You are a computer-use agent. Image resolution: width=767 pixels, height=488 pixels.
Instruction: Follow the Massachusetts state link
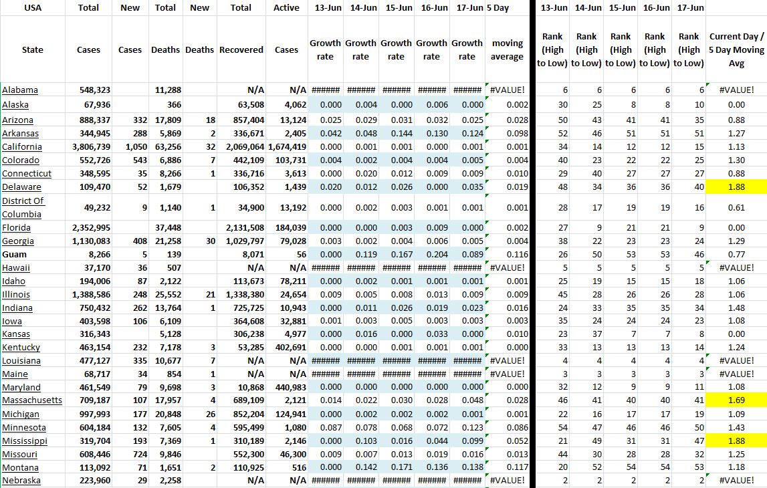tap(32, 400)
